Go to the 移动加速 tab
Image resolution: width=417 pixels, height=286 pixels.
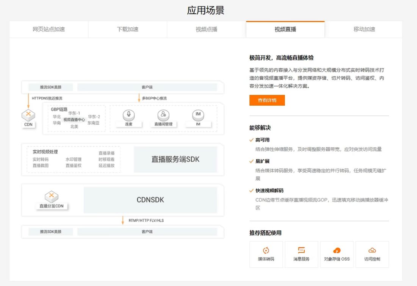364,29
